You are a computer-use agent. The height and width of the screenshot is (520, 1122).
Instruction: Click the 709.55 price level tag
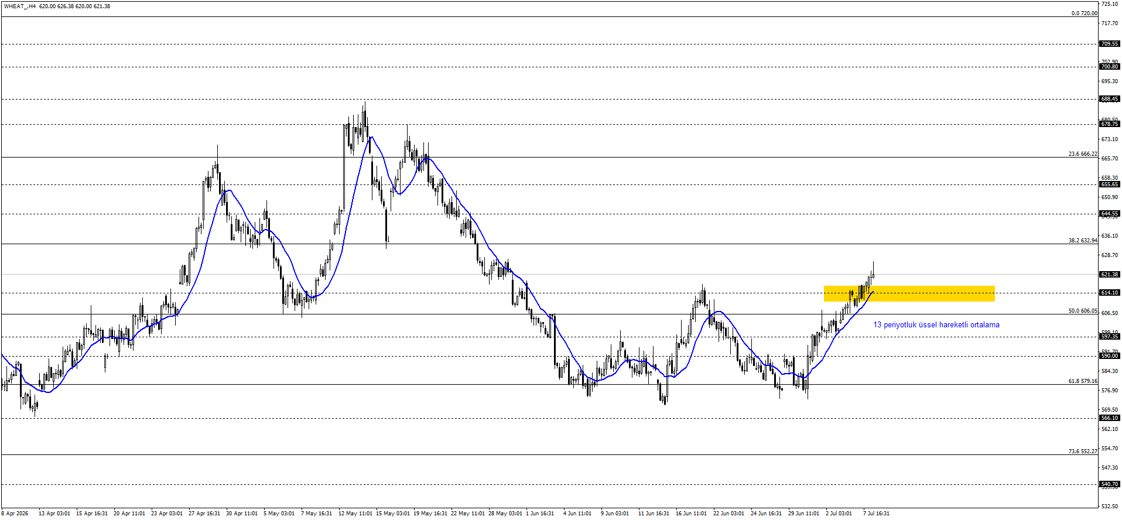[1110, 44]
